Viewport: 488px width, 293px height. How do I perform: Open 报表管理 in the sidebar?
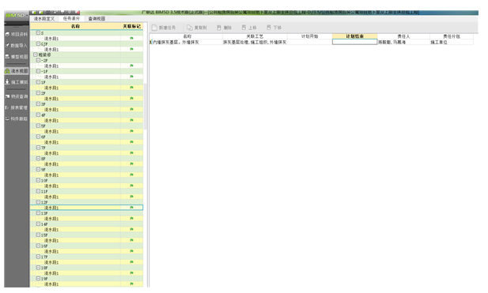[x=17, y=107]
